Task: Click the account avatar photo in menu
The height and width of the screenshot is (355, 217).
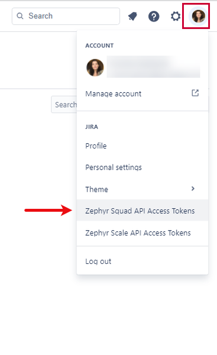Action: pyautogui.click(x=95, y=67)
